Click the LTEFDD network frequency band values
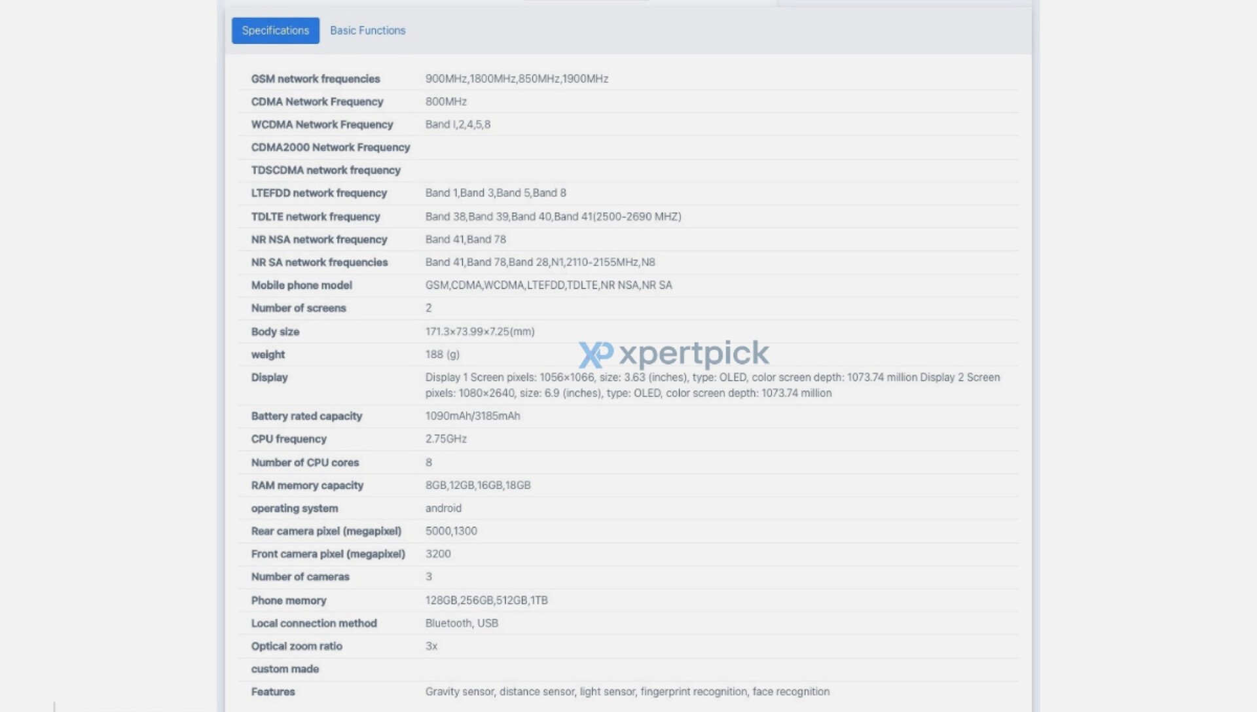The height and width of the screenshot is (712, 1257). (x=496, y=193)
